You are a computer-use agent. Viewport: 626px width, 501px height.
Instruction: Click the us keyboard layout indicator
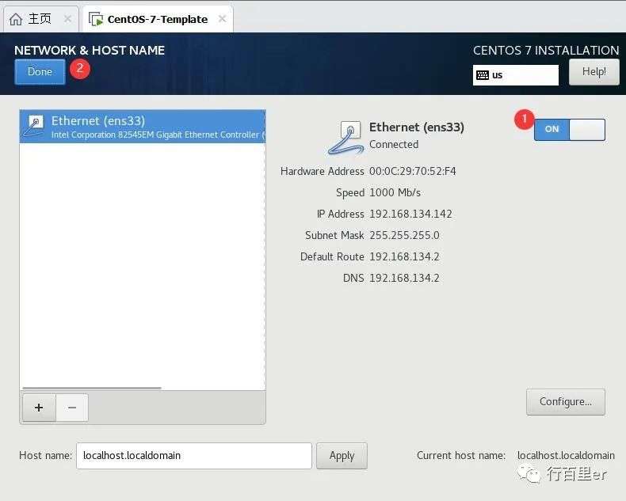[x=515, y=75]
